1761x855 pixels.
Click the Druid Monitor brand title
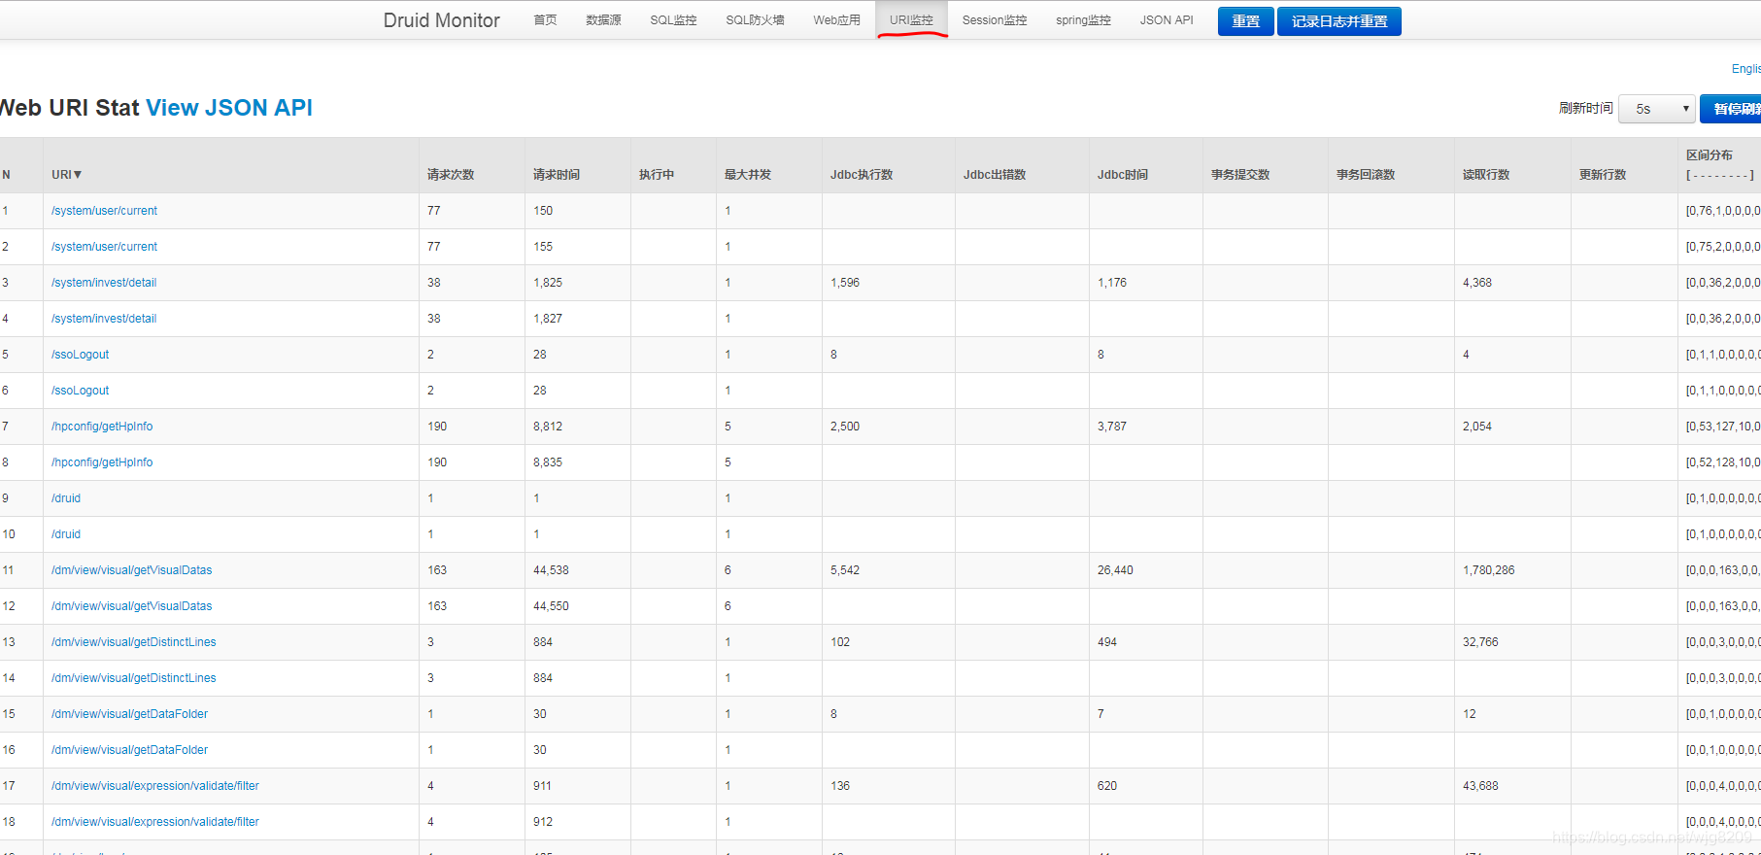click(x=441, y=20)
